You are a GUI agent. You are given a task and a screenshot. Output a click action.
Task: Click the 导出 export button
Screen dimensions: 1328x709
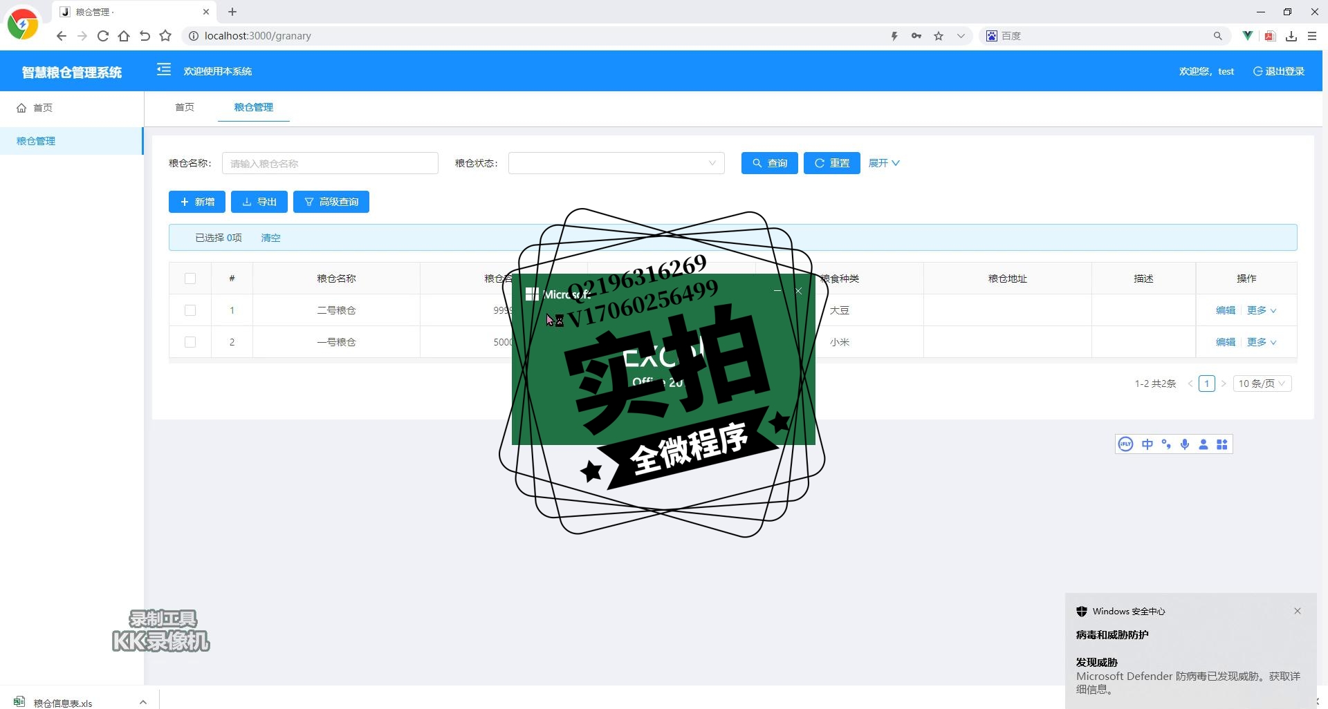point(259,202)
